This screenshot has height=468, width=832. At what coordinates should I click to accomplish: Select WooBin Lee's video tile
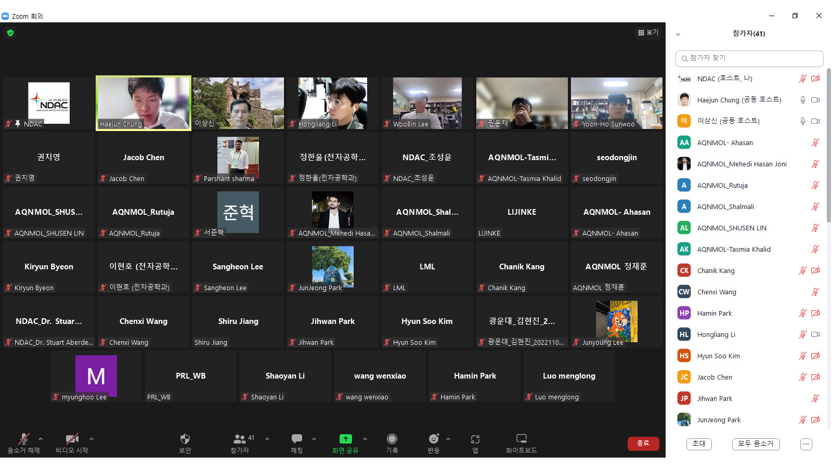(427, 103)
